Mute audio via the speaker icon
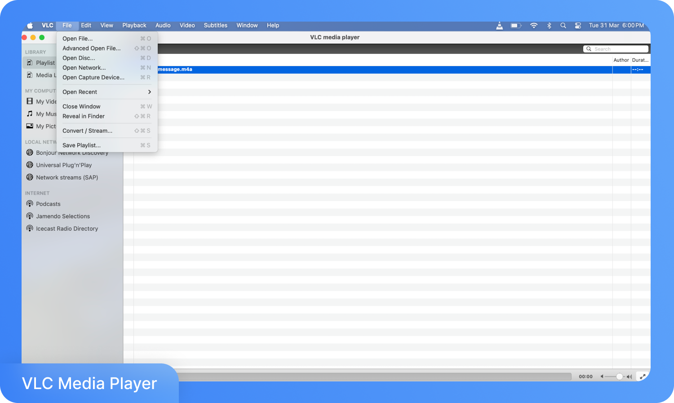The height and width of the screenshot is (403, 674). [602, 376]
